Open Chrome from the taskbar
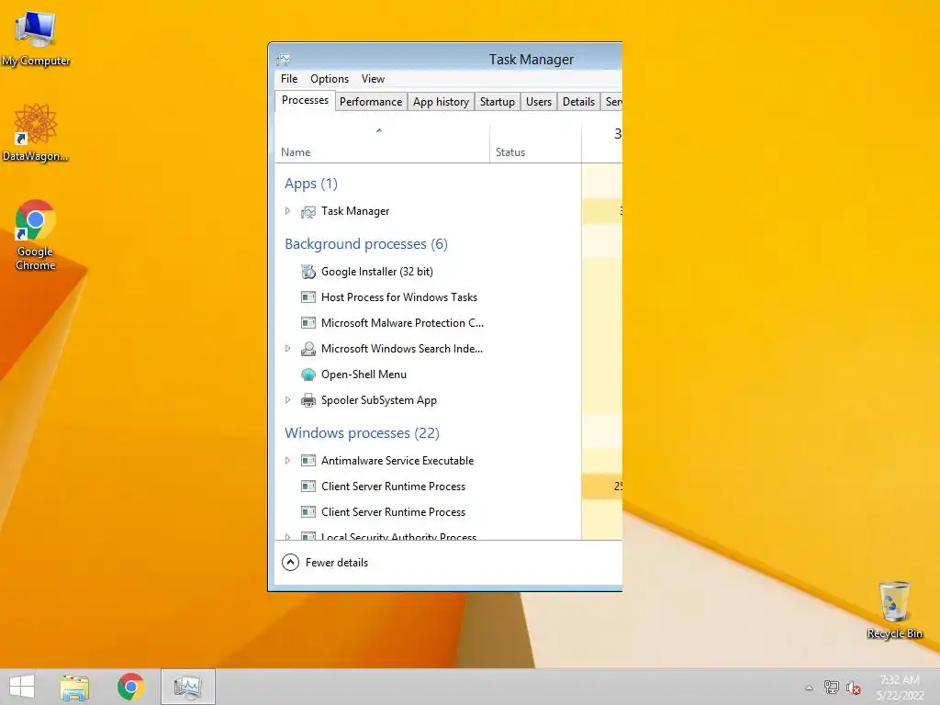 pos(130,687)
